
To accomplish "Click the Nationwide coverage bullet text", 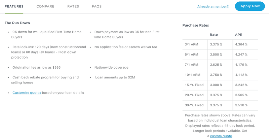I will tap(111, 68).
